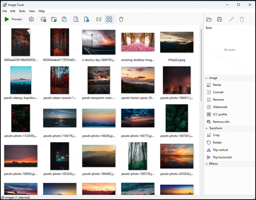The image size is (256, 200).
Task: Collapse the Image section
Action: tap(207, 78)
